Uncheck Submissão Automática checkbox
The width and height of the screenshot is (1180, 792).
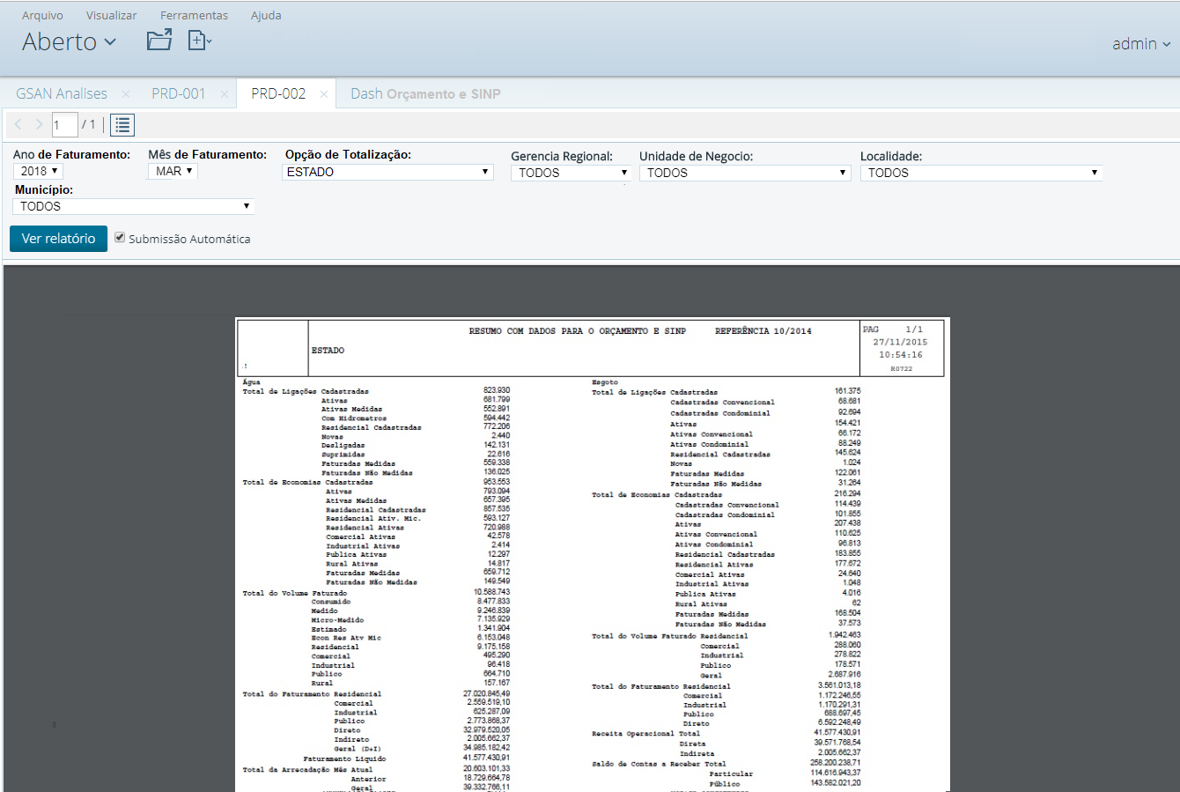pyautogui.click(x=120, y=238)
